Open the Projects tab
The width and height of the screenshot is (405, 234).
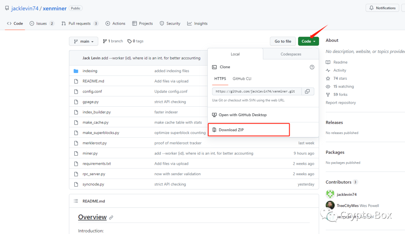tap(142, 24)
